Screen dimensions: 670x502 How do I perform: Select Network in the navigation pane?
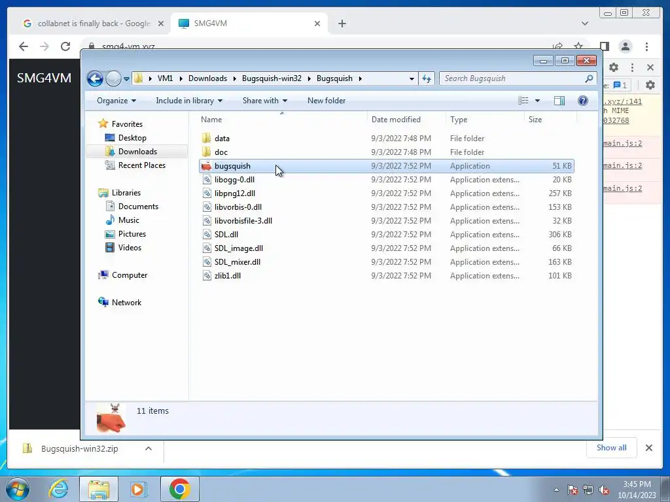[x=126, y=302]
